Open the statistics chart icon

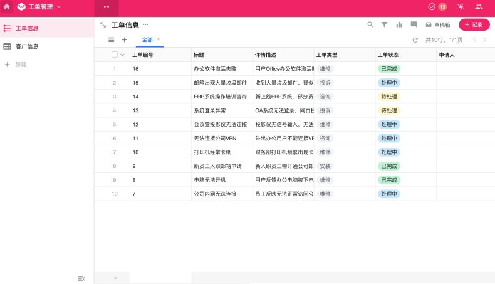[399, 24]
